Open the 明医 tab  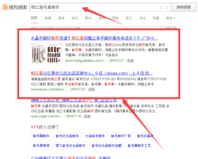click(x=115, y=18)
